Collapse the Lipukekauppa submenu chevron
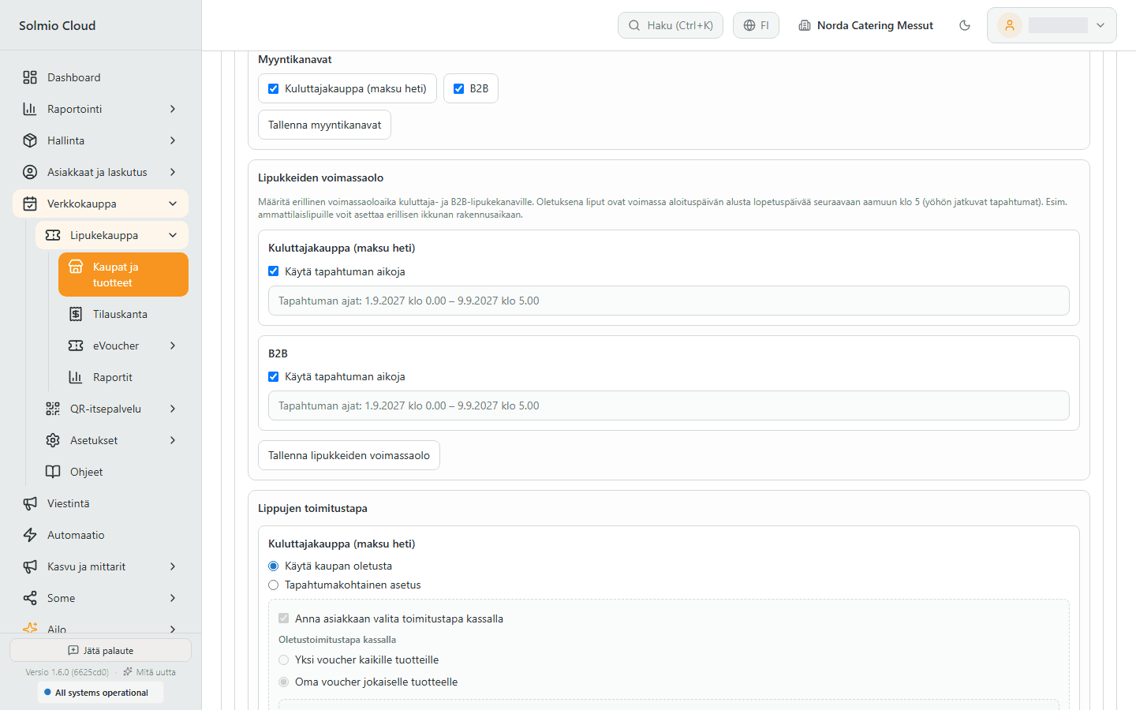The height and width of the screenshot is (710, 1136). [173, 235]
